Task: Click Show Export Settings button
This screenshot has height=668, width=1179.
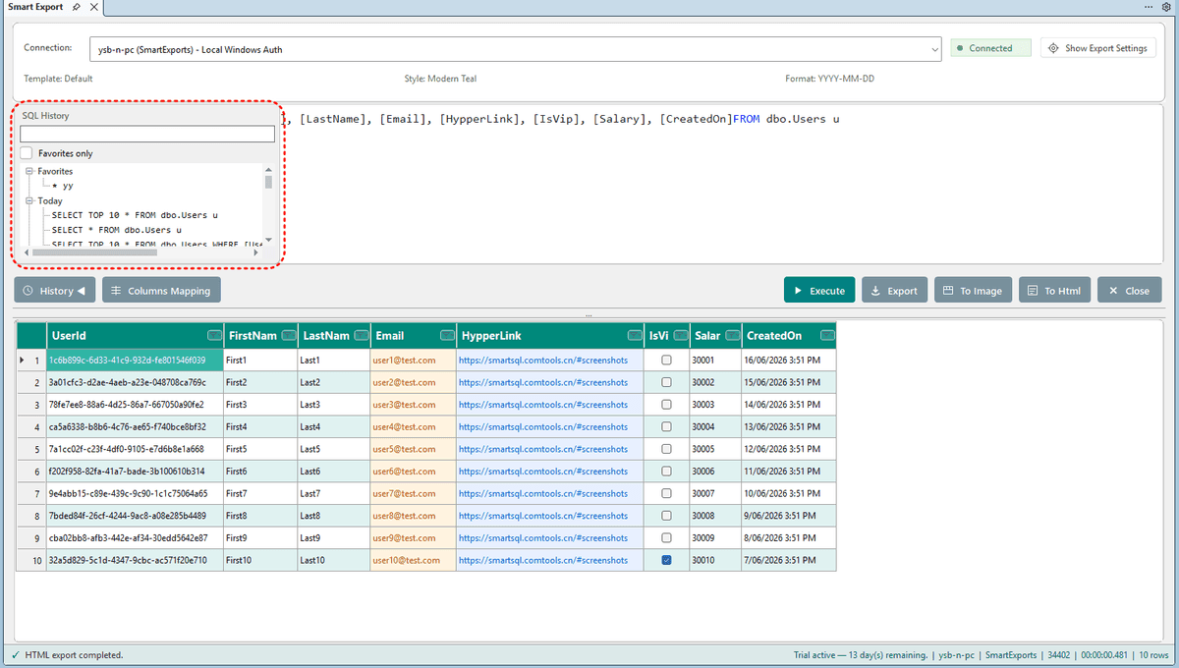Action: coord(1098,48)
